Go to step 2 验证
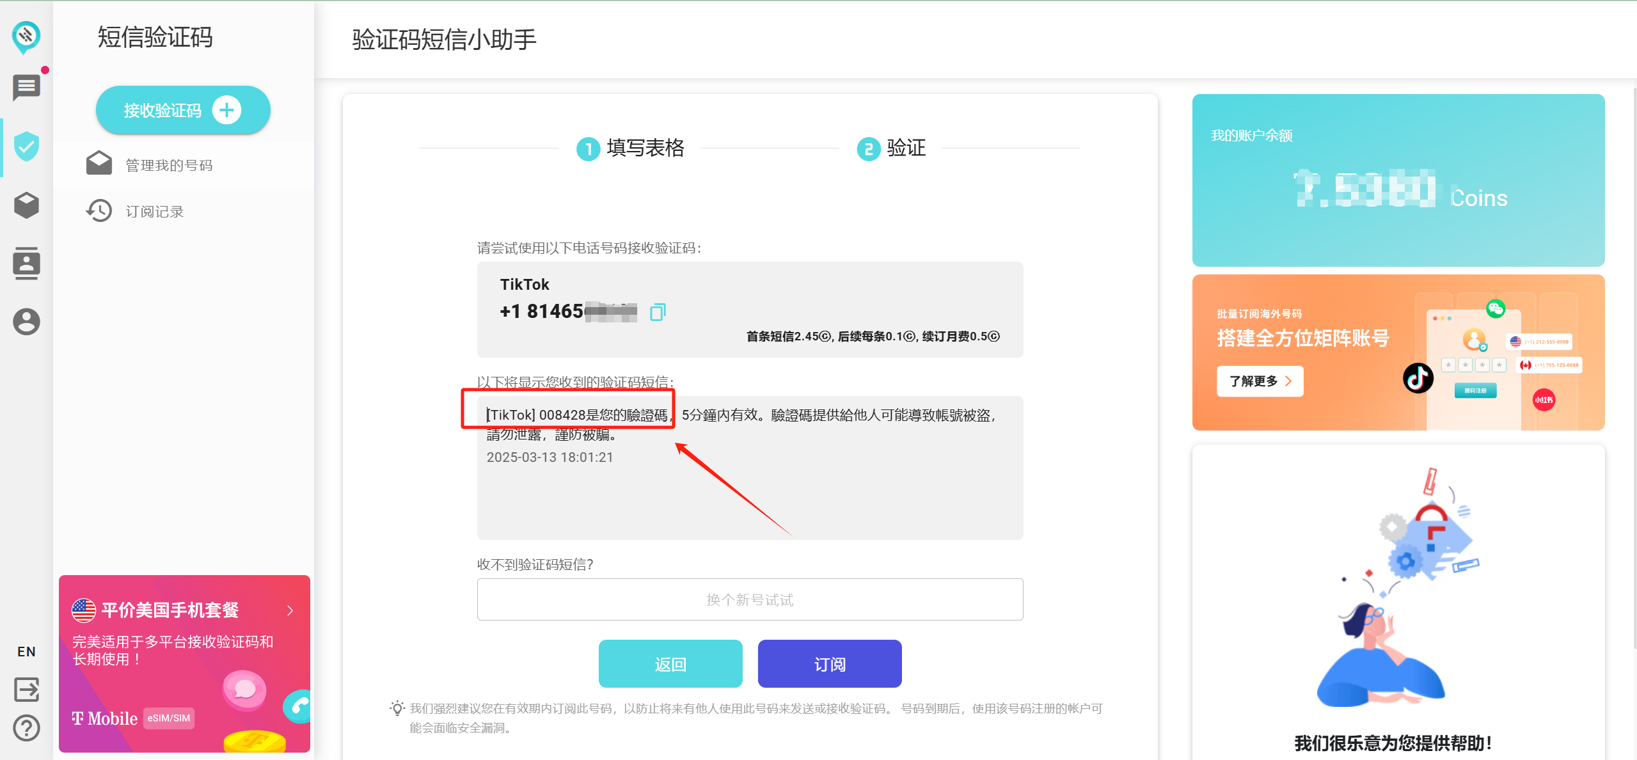Screen dimensions: 1637x760 tap(891, 148)
